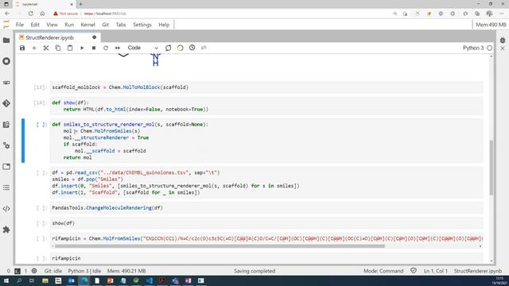Screen dimensions: 509x286
Task: Open the View menu
Action: (52, 25)
